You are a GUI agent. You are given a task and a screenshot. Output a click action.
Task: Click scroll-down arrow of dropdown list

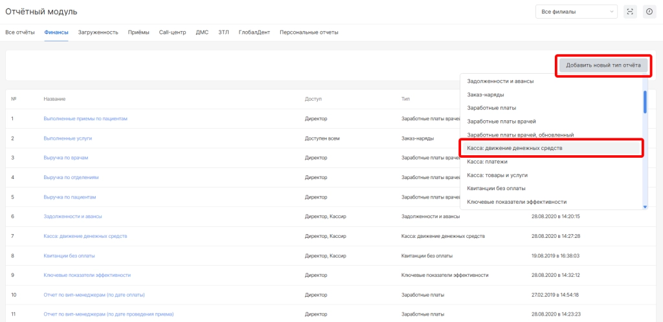click(644, 207)
